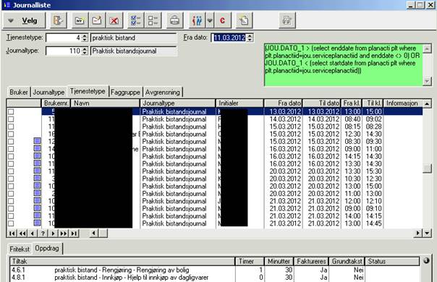Deselect all rows with unchecked-list icon
Viewport: 437px width, 282px height.
(153, 20)
